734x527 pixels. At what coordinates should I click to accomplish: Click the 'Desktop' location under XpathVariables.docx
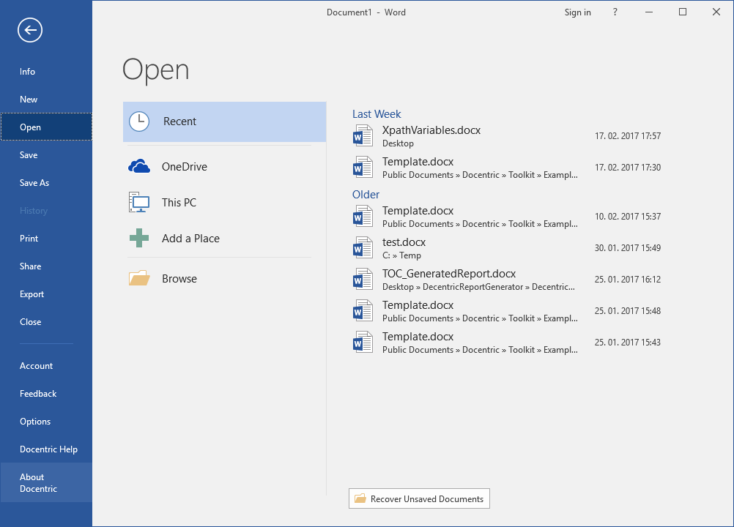pyautogui.click(x=398, y=143)
